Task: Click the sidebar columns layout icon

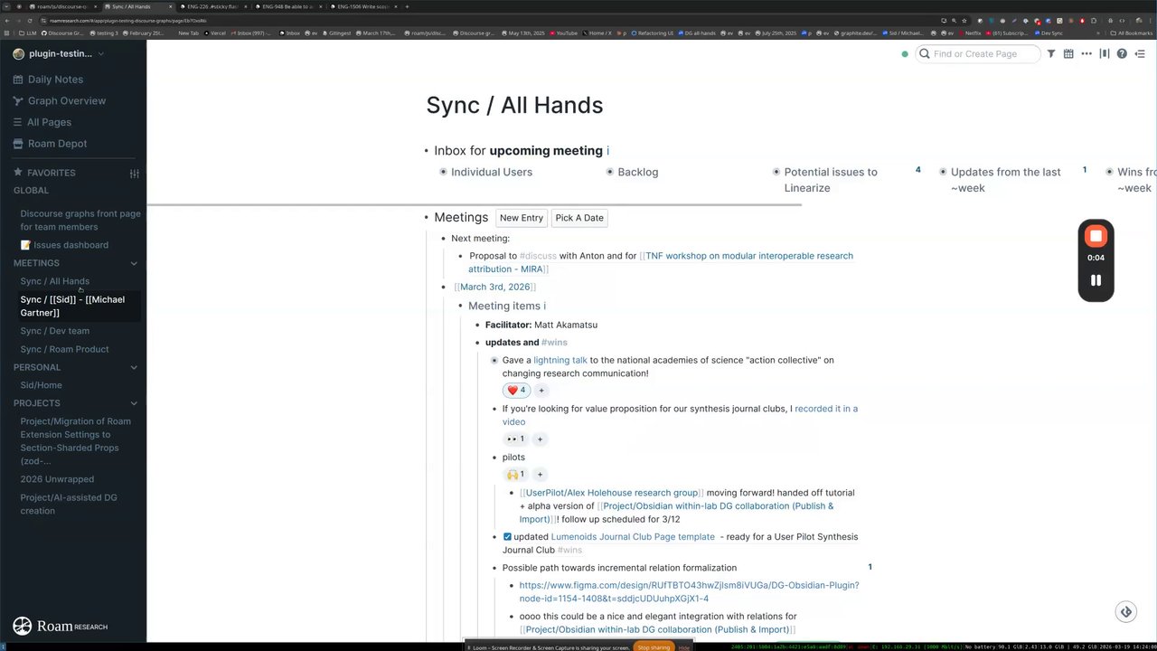Action: (x=1104, y=54)
